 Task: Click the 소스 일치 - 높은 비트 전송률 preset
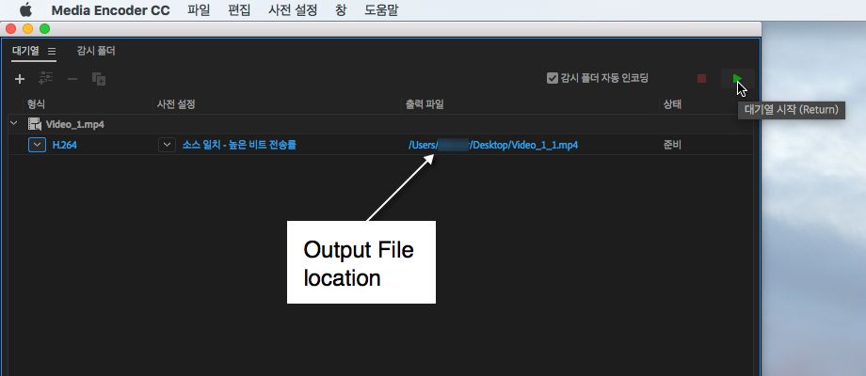point(239,145)
